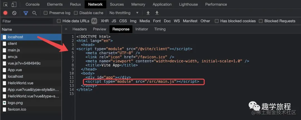Select the main.js request row
The image size is (301, 120).
coord(31,50)
